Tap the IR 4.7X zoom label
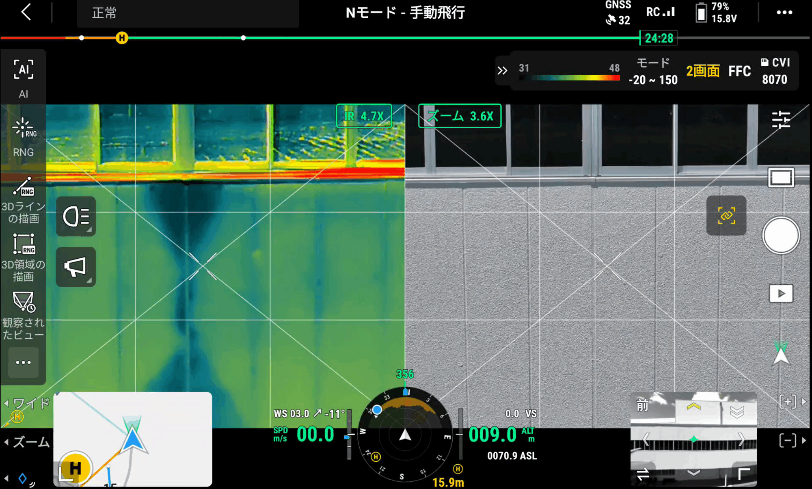The image size is (812, 489). [x=364, y=116]
